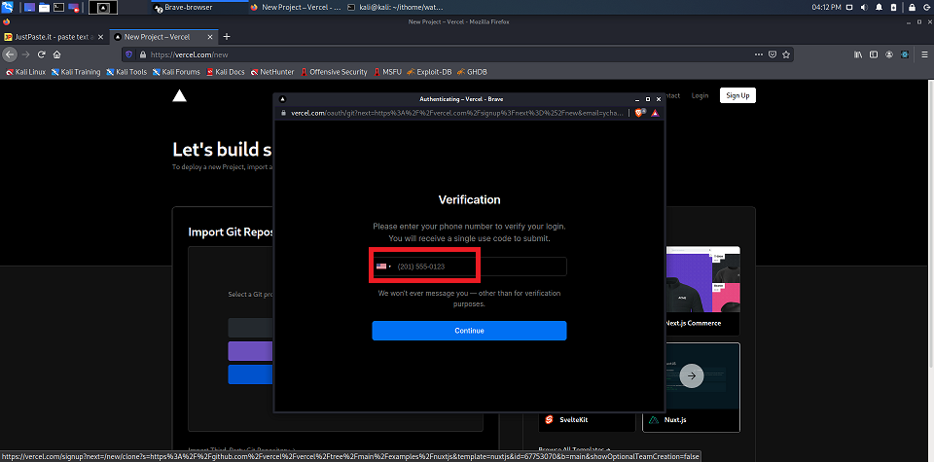Open Firefox account icon
The image size is (934, 462).
pos(889,54)
